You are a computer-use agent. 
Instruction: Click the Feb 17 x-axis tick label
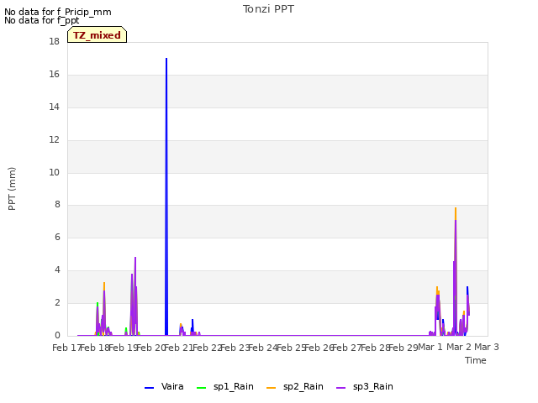pyautogui.click(x=66, y=348)
